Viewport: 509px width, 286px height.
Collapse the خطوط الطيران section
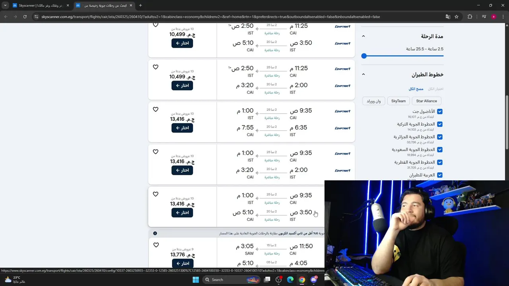[363, 74]
